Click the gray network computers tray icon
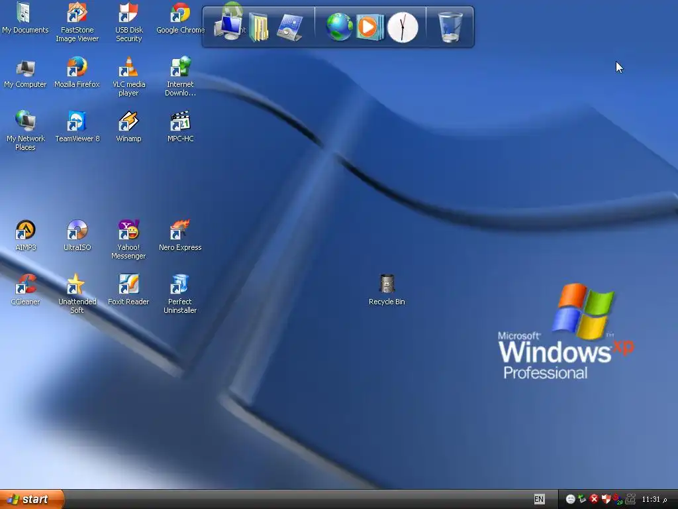 point(630,499)
